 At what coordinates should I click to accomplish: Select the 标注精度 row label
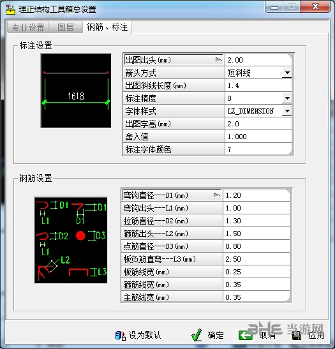pos(174,98)
